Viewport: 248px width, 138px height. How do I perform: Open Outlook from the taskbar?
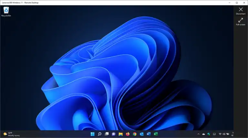point(141,134)
